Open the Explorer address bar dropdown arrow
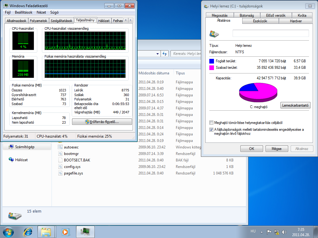Viewport: 318px width, 238px height. pyautogui.click(x=157, y=54)
